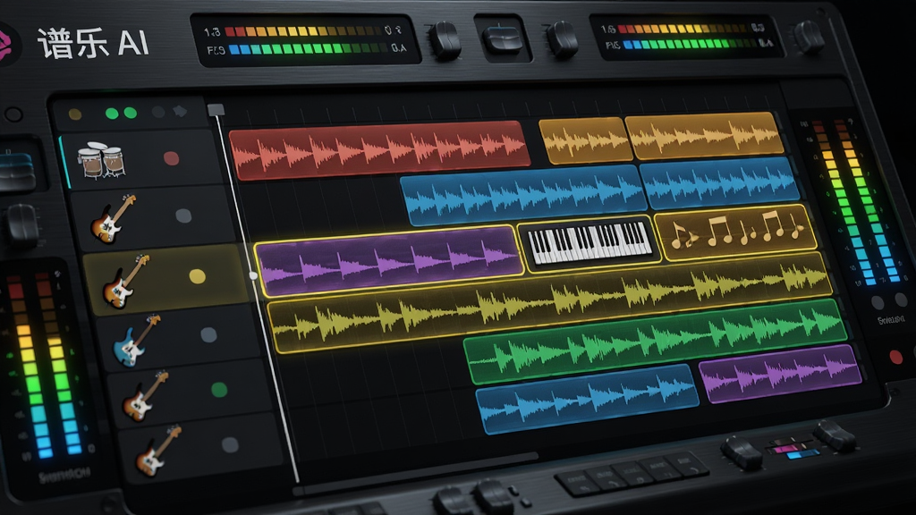The width and height of the screenshot is (916, 515).
Task: Click the small grey tag icon in track header bar
Action: click(180, 111)
